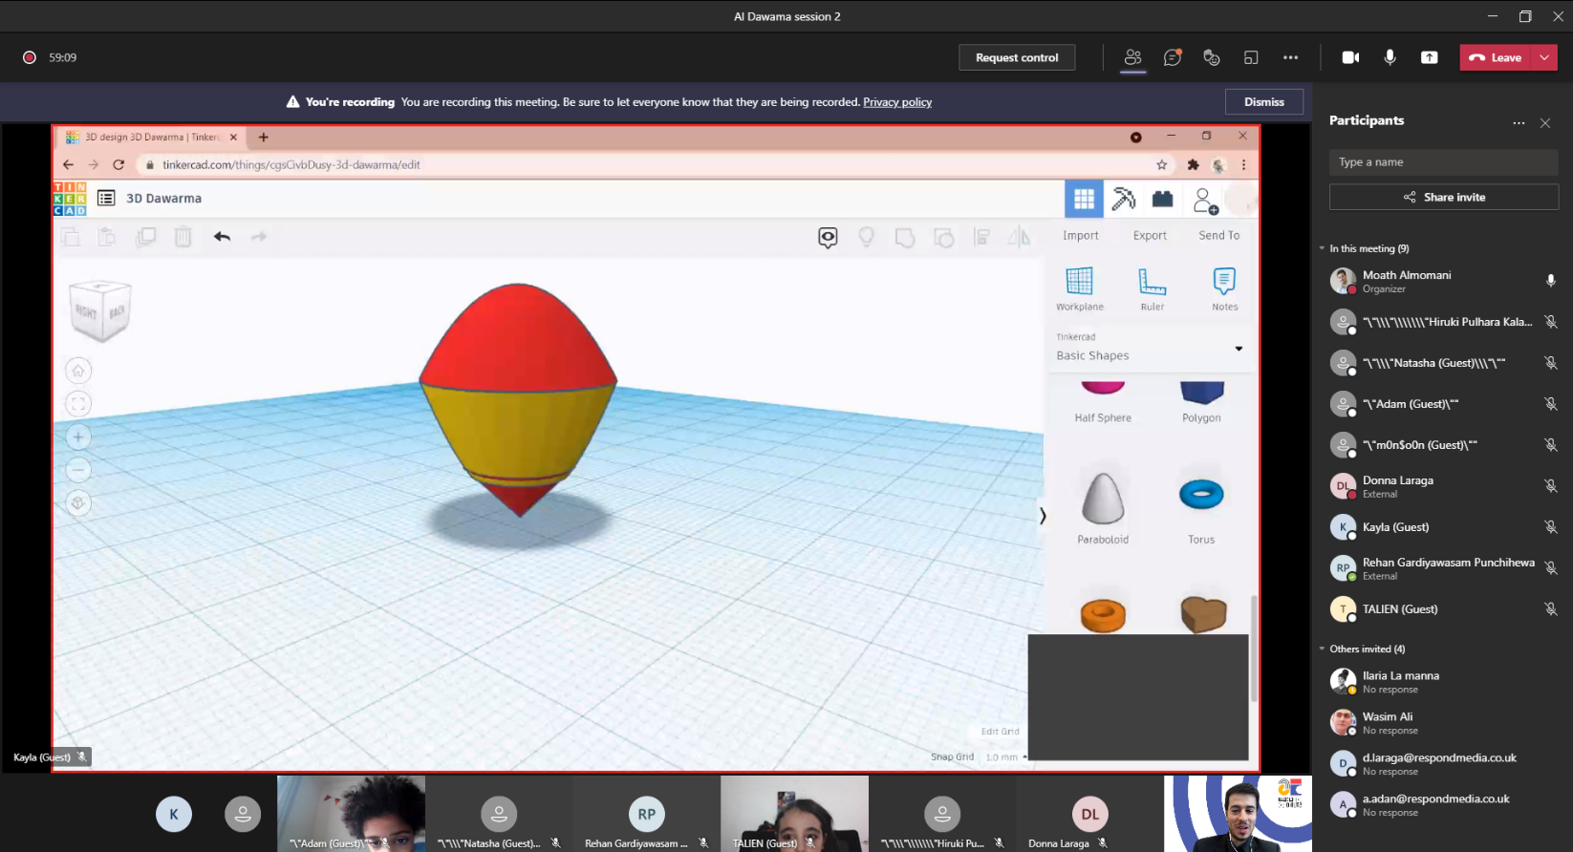Click the Tinkercad Delete trash icon
The width and height of the screenshot is (1573, 852).
click(x=183, y=237)
